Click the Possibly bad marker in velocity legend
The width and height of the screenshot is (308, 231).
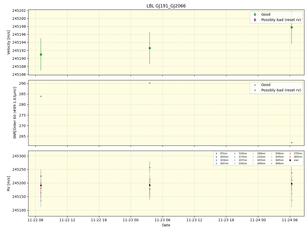coord(255,20)
